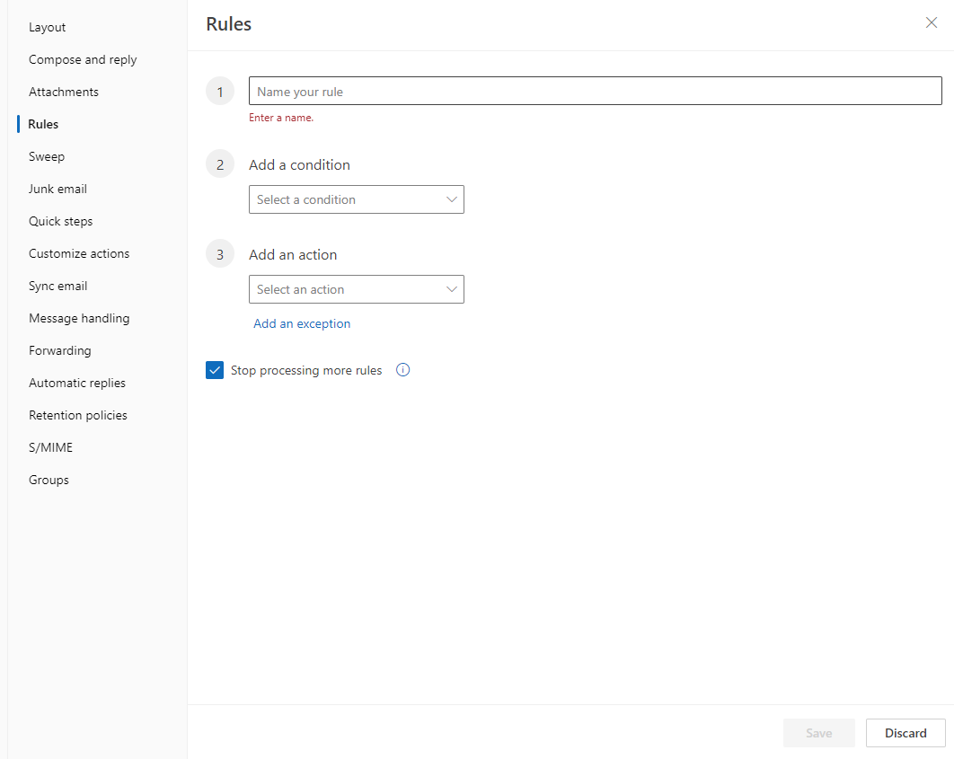
Task: Click Add an exception link
Action: click(302, 323)
